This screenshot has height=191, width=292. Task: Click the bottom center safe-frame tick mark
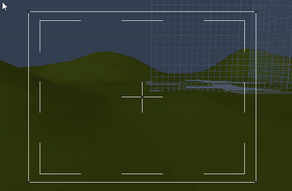coord(142,174)
